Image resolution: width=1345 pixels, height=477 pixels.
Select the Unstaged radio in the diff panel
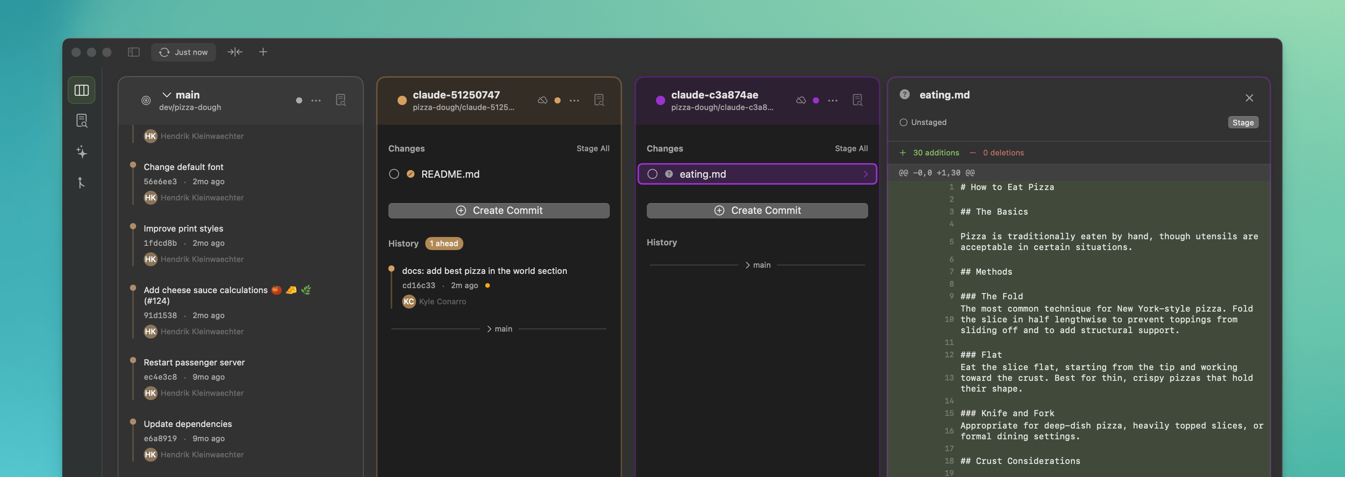pos(904,122)
